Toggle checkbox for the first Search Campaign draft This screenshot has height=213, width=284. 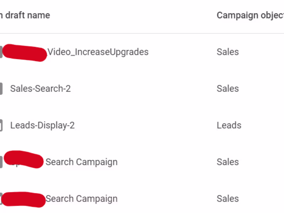(1, 162)
